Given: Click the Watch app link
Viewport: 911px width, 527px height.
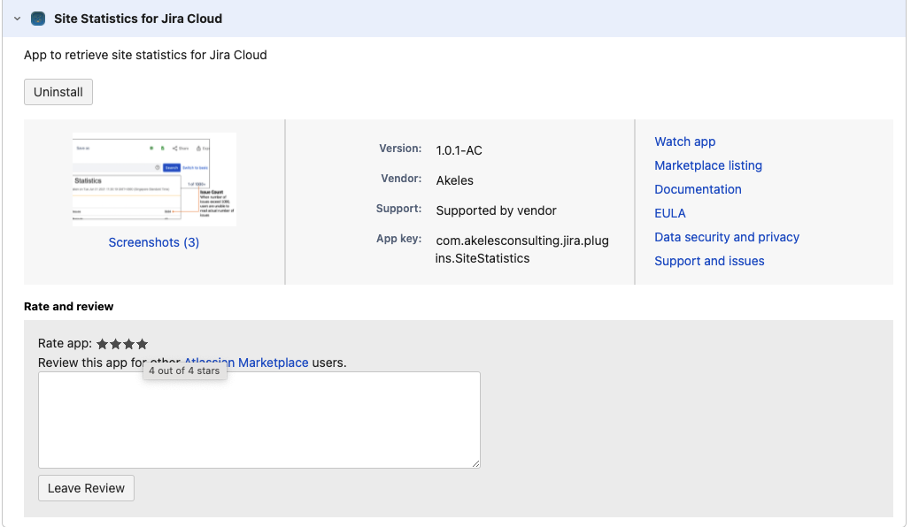Looking at the screenshot, I should (684, 141).
